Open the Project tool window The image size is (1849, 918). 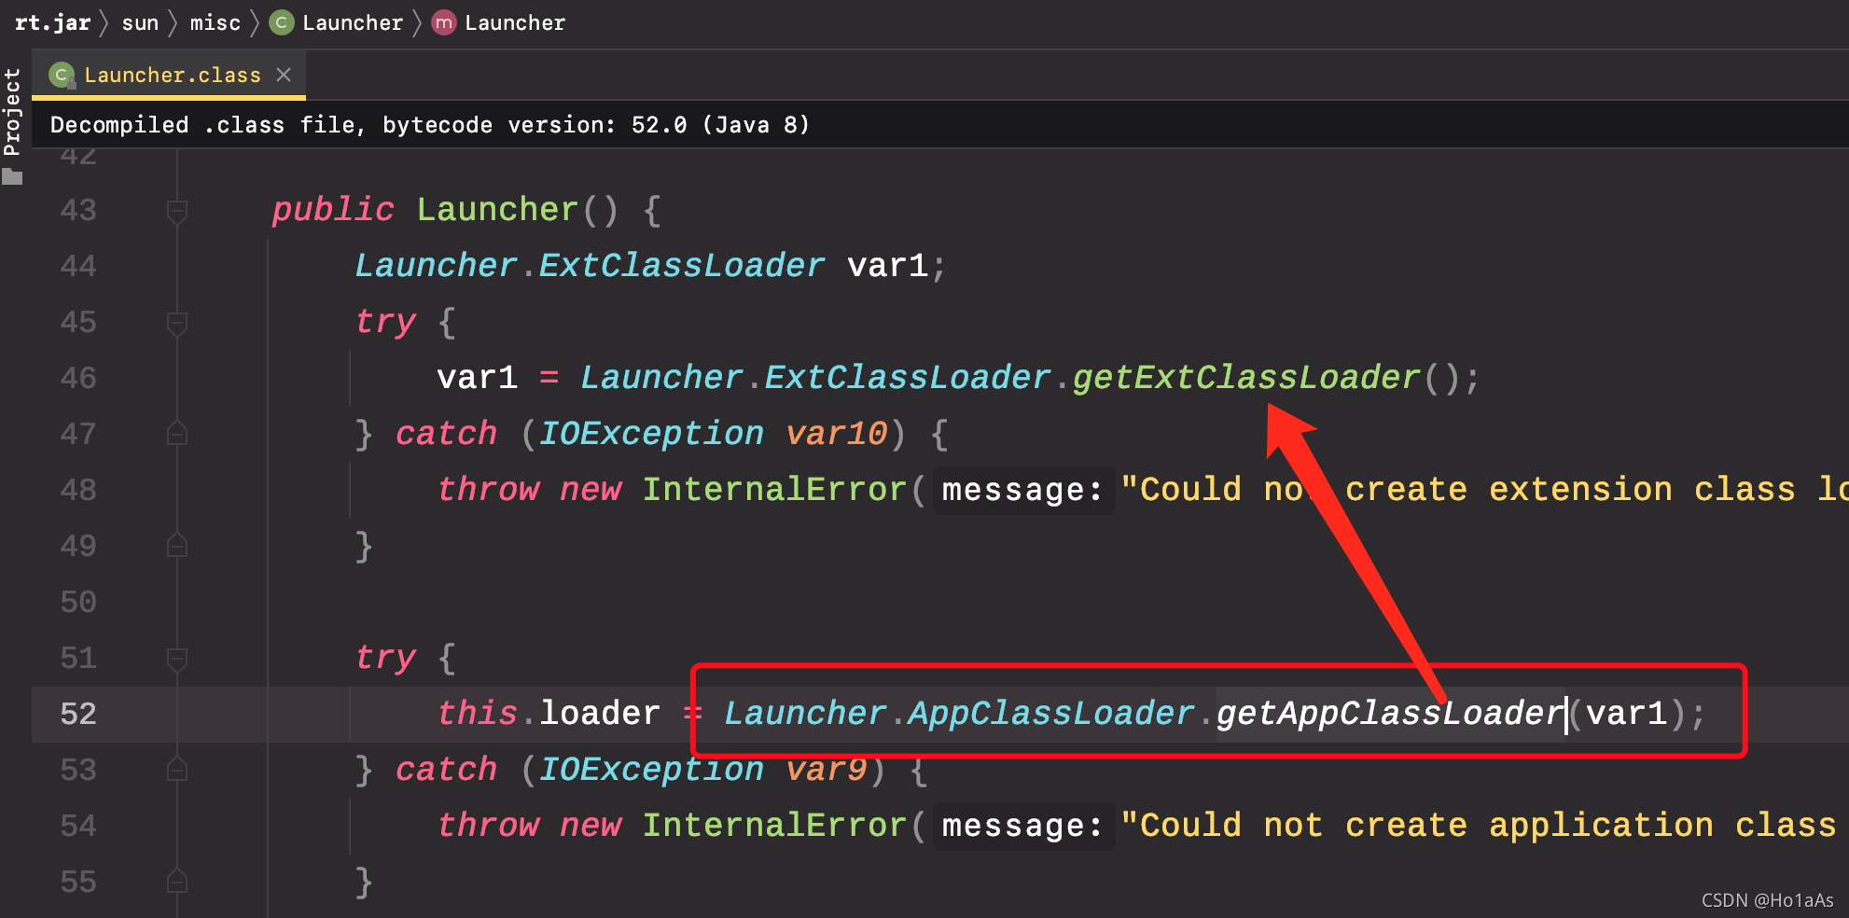point(11,111)
